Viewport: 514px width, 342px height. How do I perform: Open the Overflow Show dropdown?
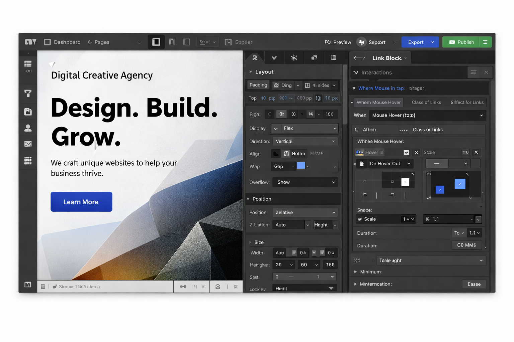(x=305, y=182)
